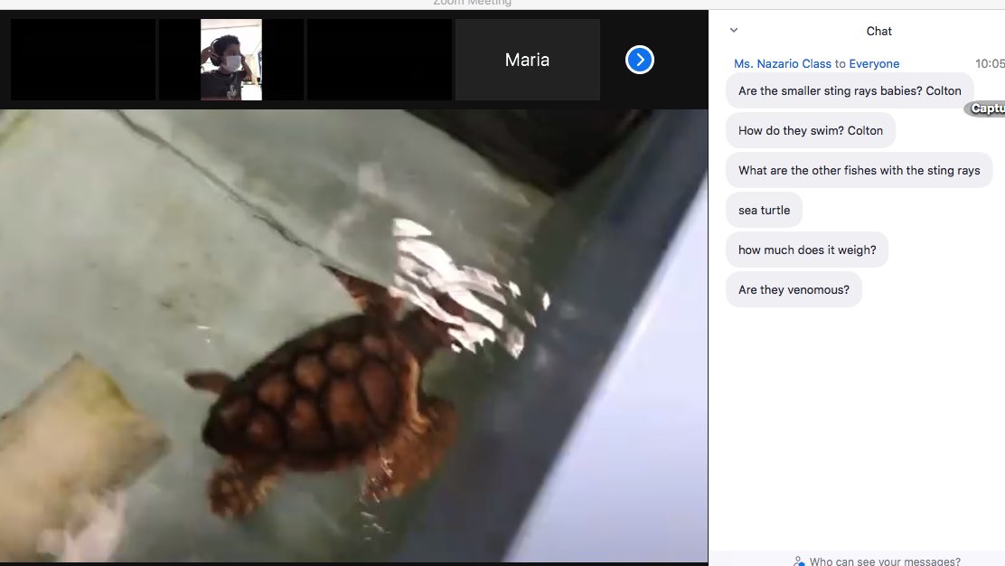Select the leftmost black video thumbnail
Viewport: 1005px width, 566px height.
(82, 60)
